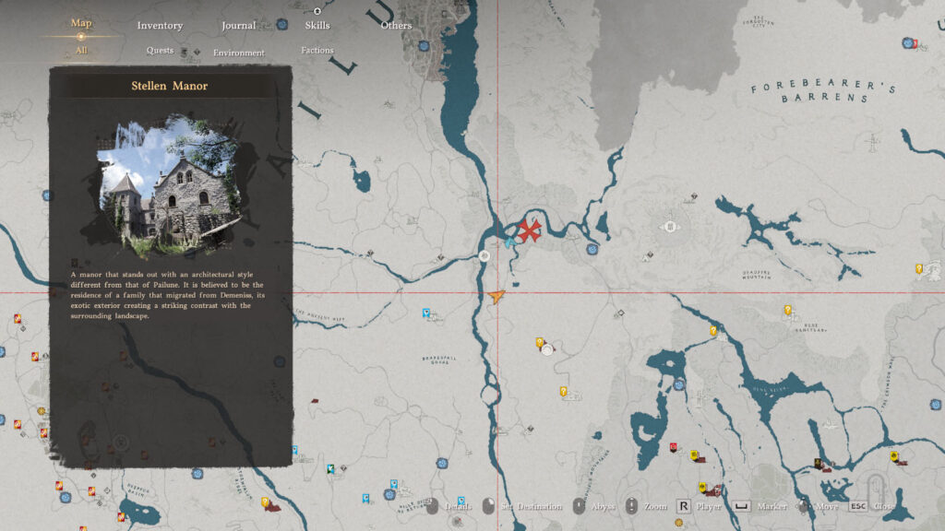Select the orange player arrow on map

pyautogui.click(x=496, y=296)
